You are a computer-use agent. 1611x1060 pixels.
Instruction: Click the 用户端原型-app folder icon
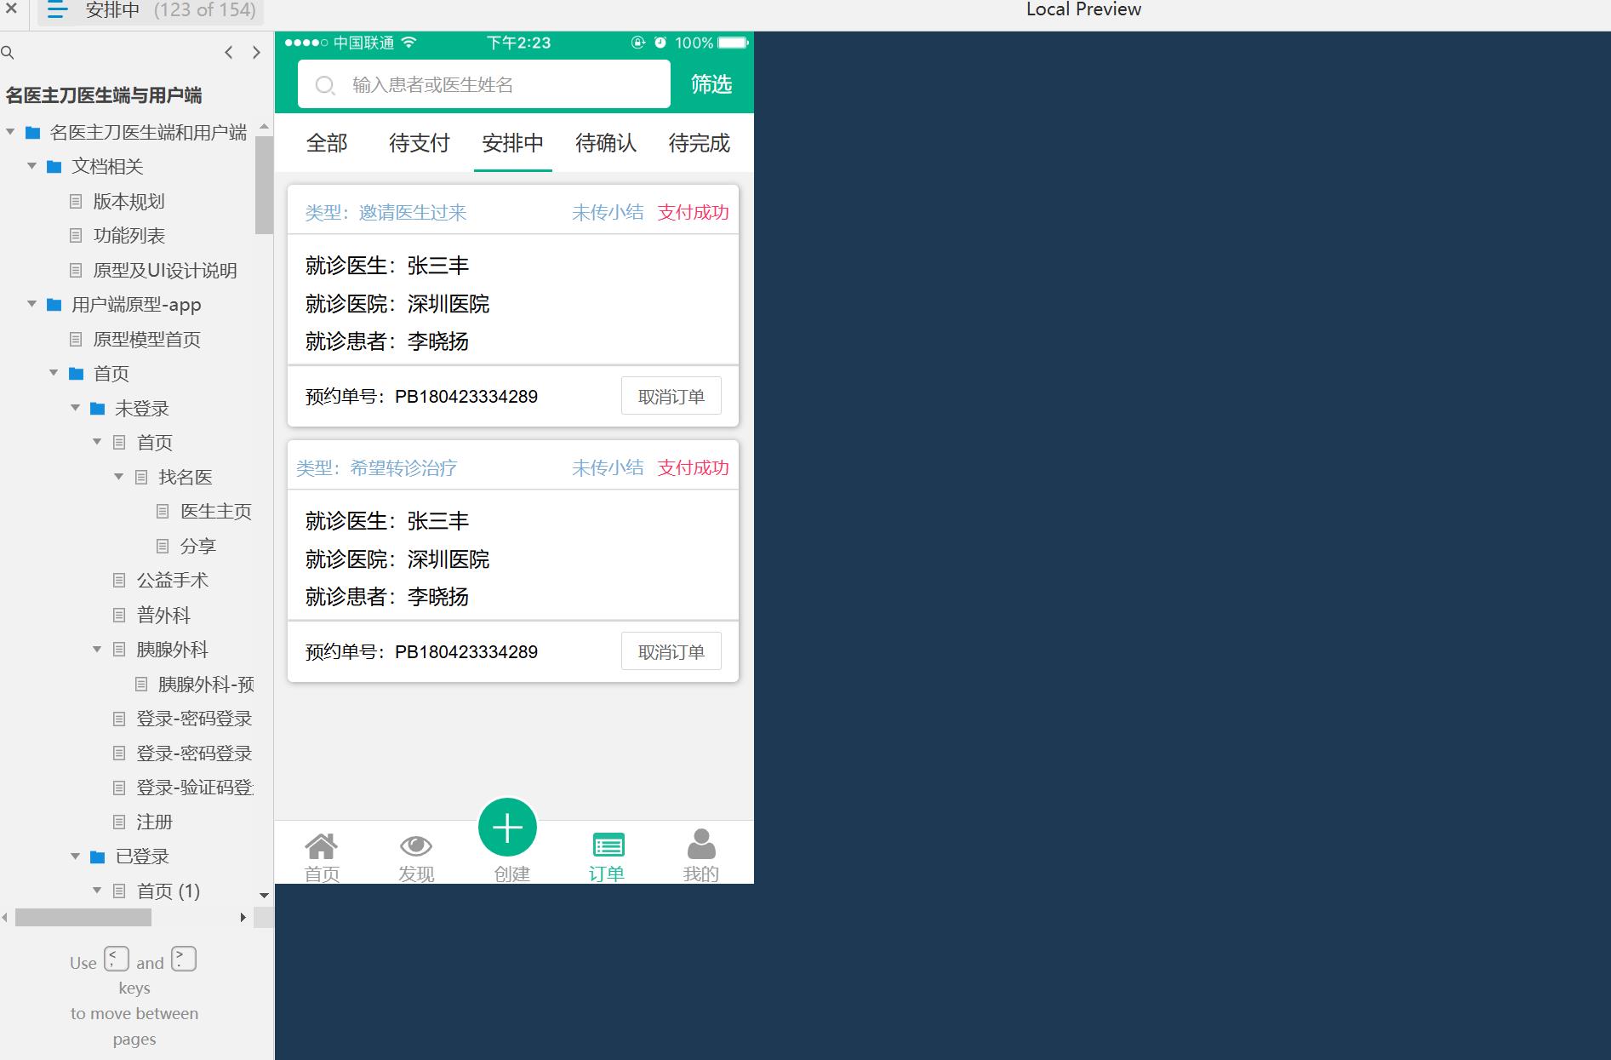54,305
